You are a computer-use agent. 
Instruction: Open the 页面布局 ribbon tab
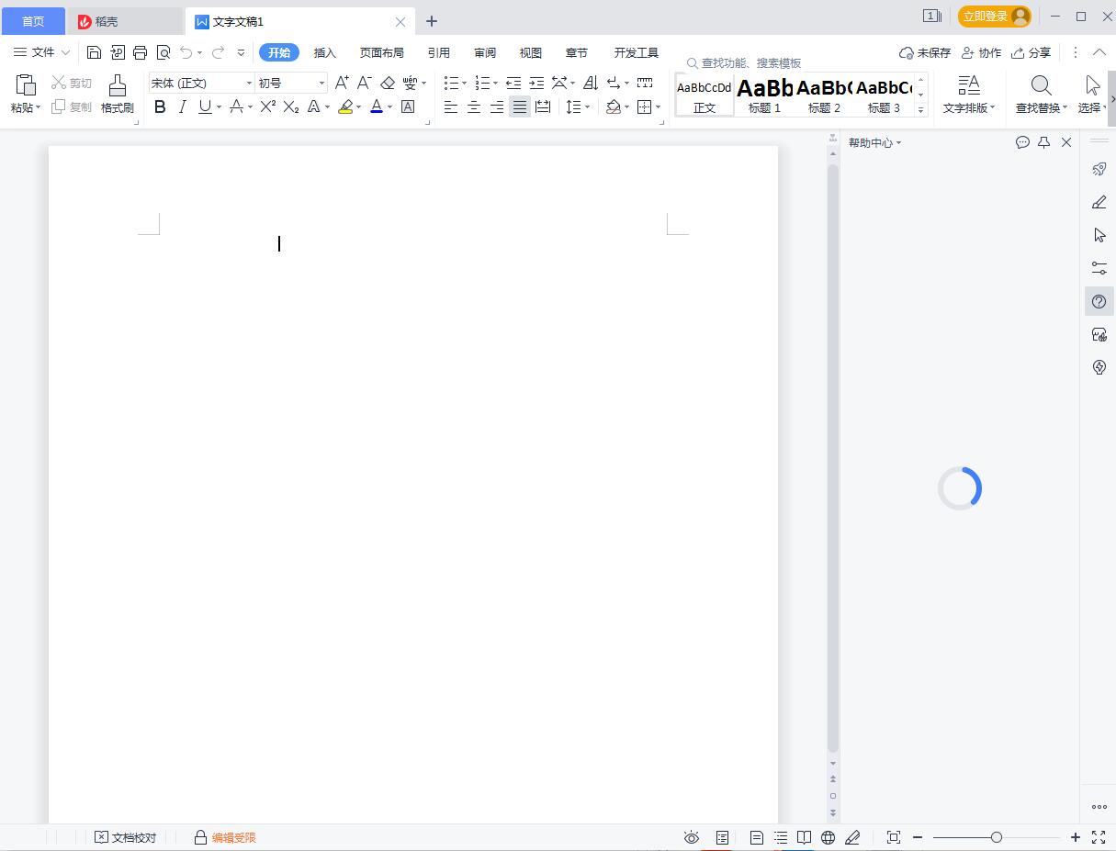381,52
